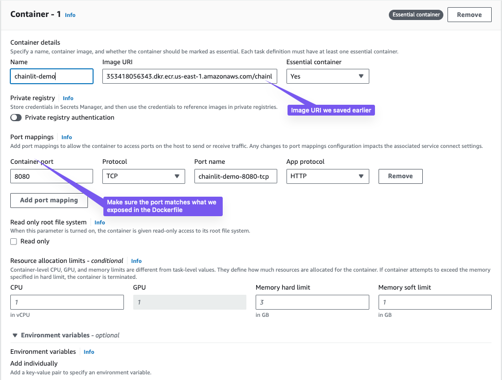
Task: Open the Protocol dropdown showing TCP
Action: 144,176
